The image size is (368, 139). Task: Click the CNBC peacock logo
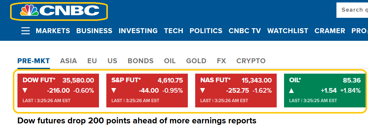59,11
